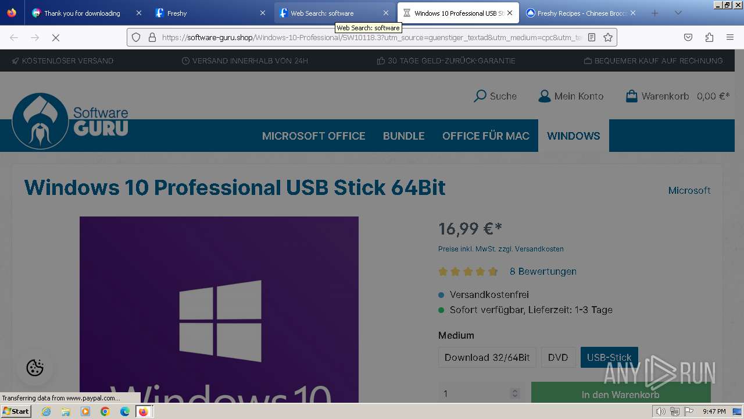The width and height of the screenshot is (744, 419).
Task: Close the Windows 10 Professional USB tab
Action: (x=510, y=13)
